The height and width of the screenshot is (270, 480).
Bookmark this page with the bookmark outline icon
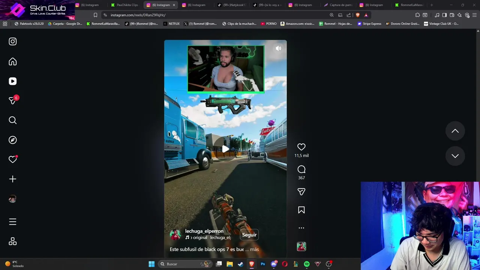click(95, 15)
